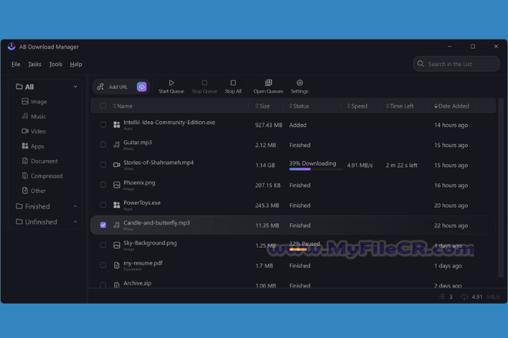
Task: Click the apps icon beside PowerToys.exe
Action: click(x=116, y=205)
